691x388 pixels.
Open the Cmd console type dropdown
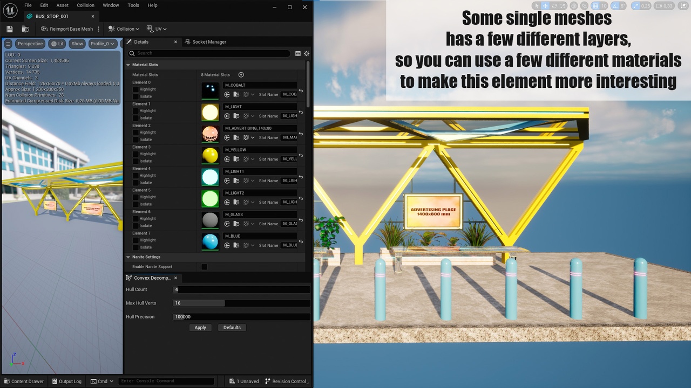click(x=102, y=381)
